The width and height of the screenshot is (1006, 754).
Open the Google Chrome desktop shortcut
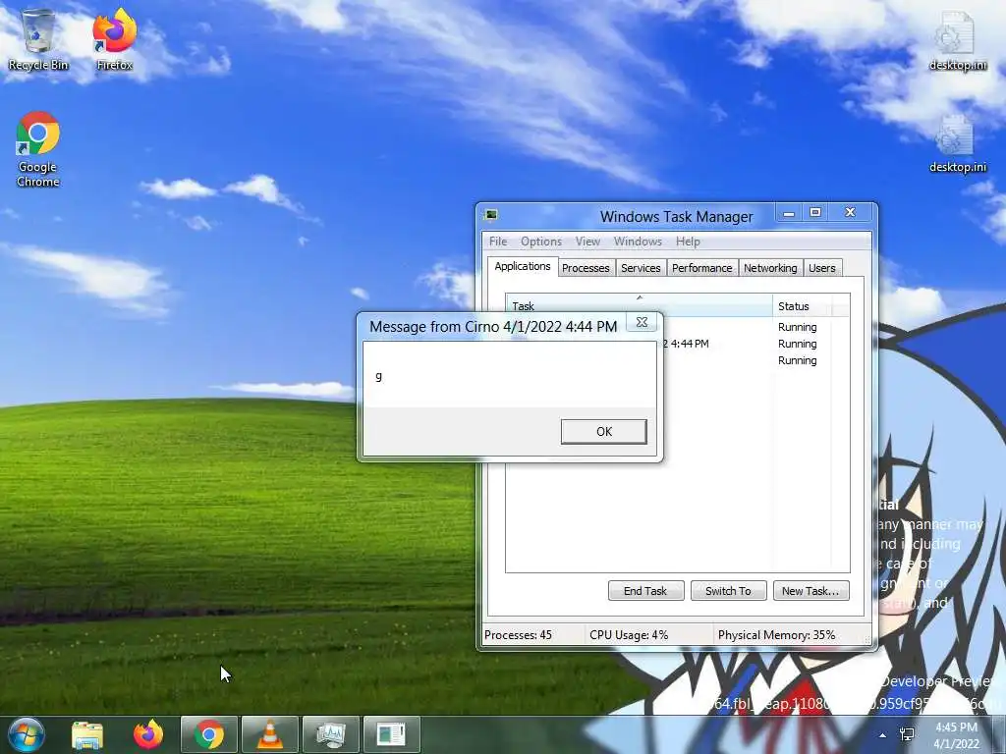[x=38, y=149]
